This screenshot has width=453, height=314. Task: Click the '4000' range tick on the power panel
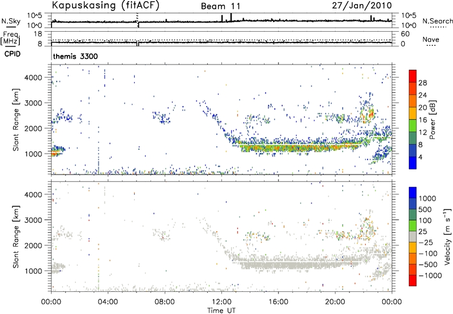pos(33,78)
